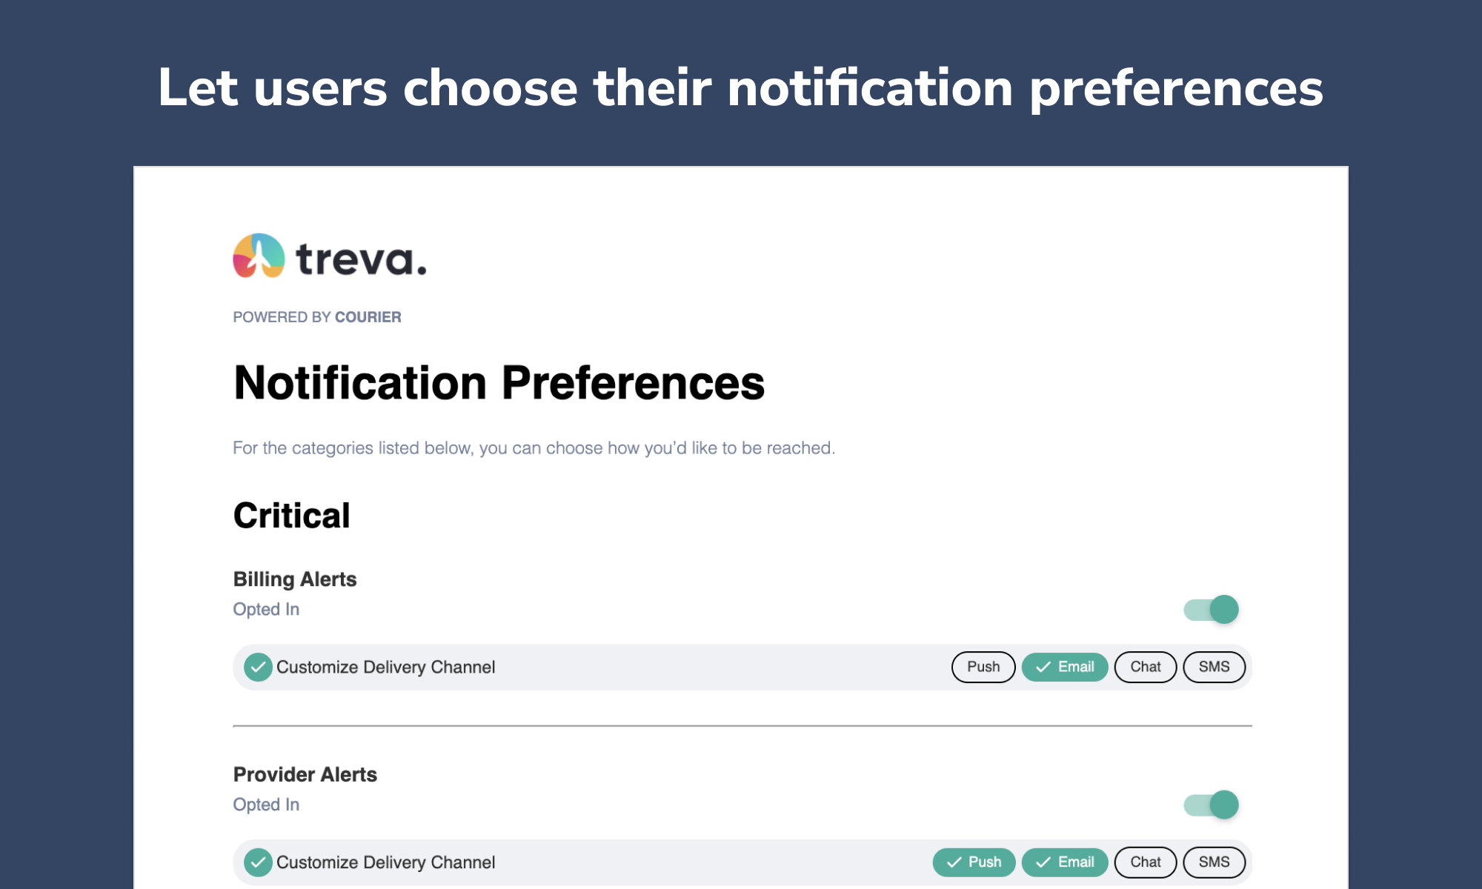Viewport: 1482px width, 889px height.
Task: Click the checkmark inside the Email pill for Provider Alerts
Action: tap(1043, 862)
